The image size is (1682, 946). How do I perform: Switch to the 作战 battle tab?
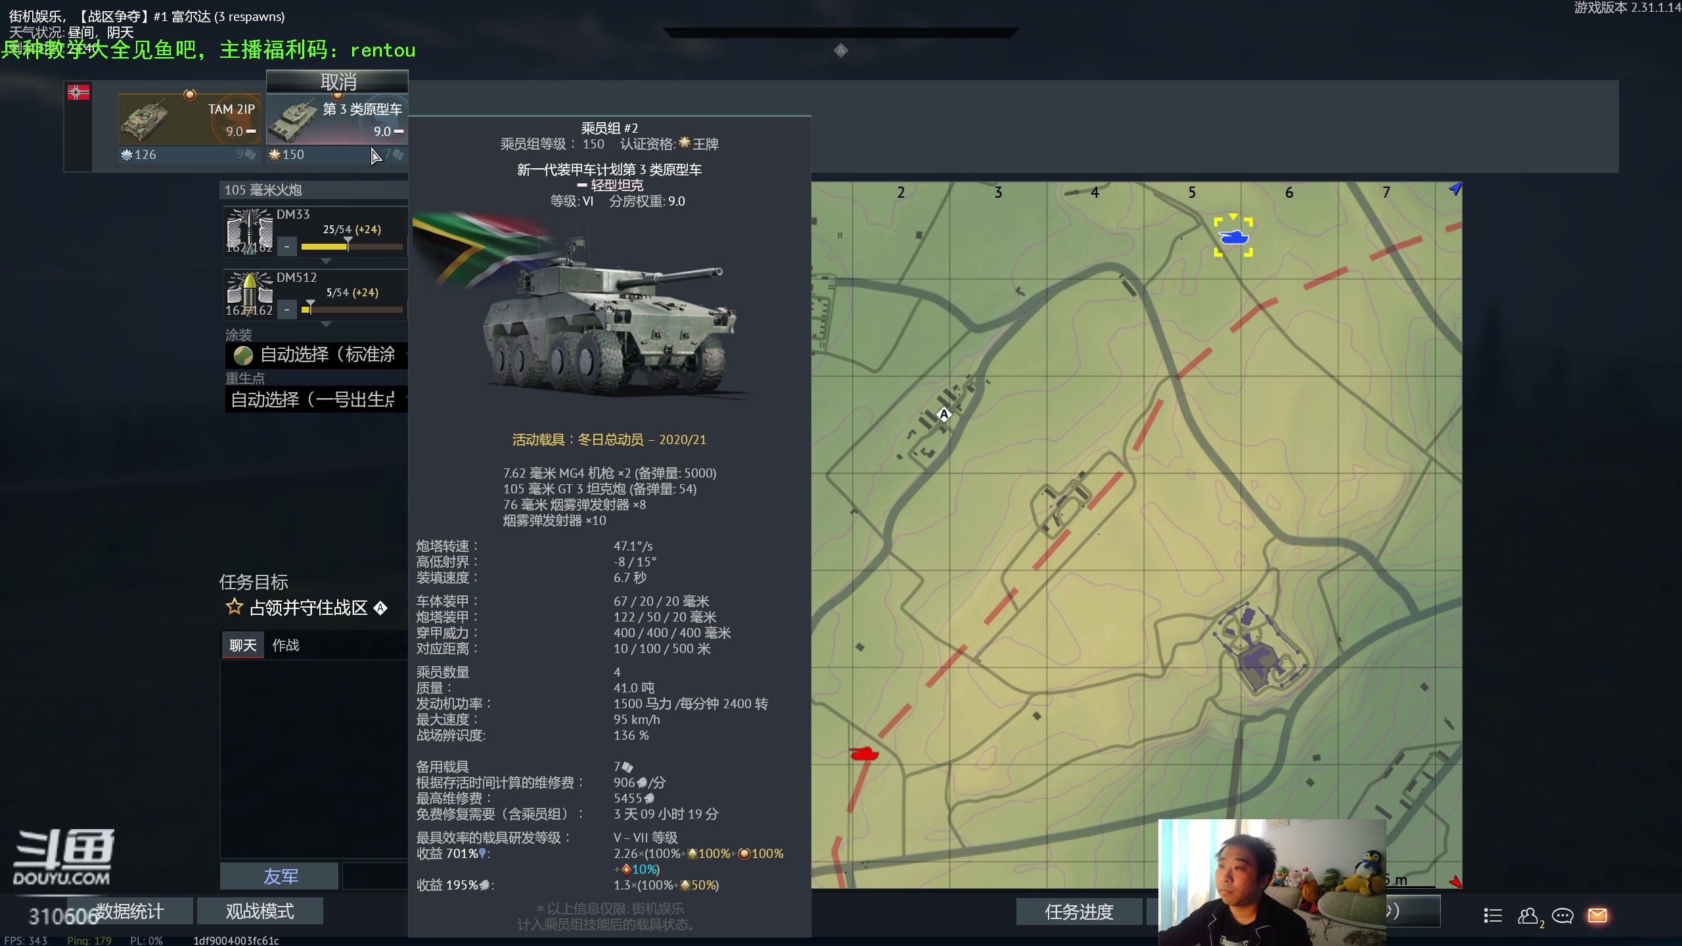286,645
